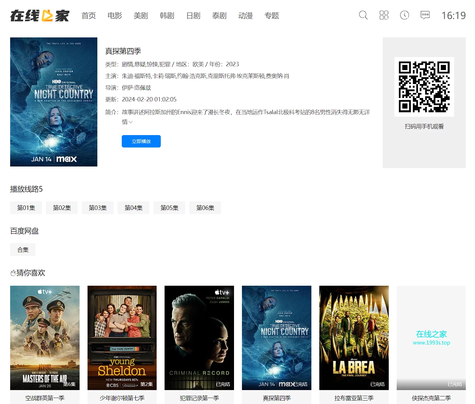Choose episode 第06集
Screen dimensions: 475x404
(205, 208)
